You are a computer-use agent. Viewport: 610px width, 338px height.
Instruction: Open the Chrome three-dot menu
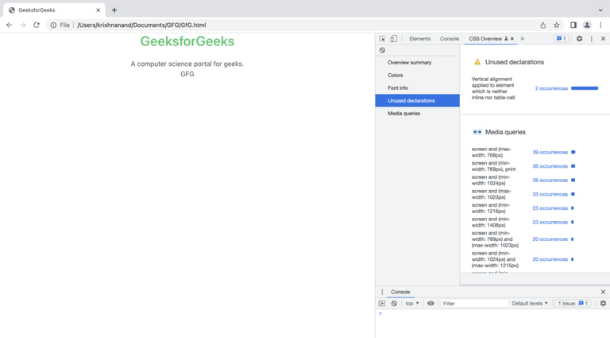pos(600,25)
